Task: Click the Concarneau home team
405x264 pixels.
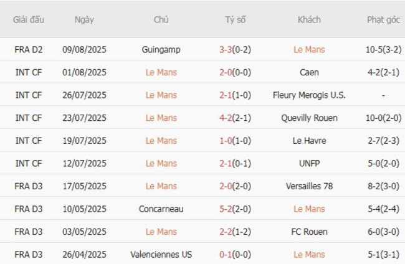Action: point(161,209)
